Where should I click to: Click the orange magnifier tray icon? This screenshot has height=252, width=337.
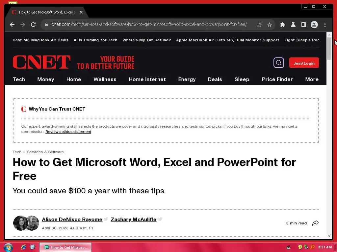[x=313, y=247]
